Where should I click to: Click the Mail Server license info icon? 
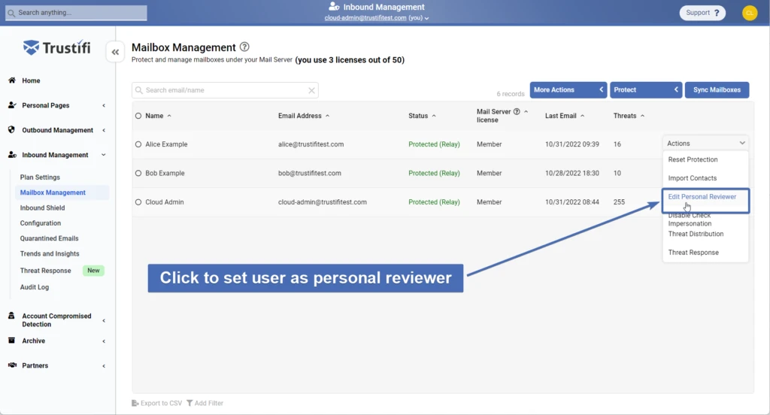point(517,111)
